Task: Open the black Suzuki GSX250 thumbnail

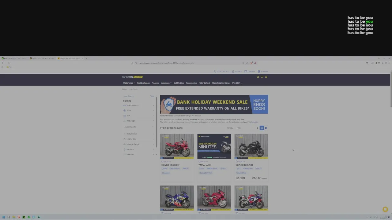Action: pos(251,146)
